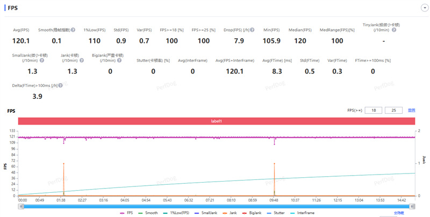The image size is (430, 217).
Task: Click the FTime>=100ms [%] label
Action: (372, 61)
